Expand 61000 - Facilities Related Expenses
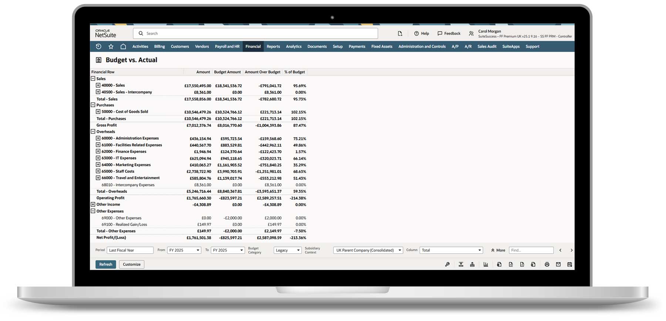 [x=98, y=145]
